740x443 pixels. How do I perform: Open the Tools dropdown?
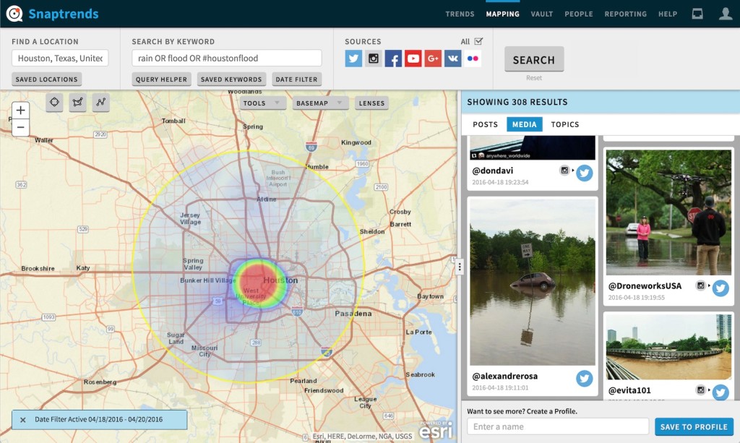[262, 103]
